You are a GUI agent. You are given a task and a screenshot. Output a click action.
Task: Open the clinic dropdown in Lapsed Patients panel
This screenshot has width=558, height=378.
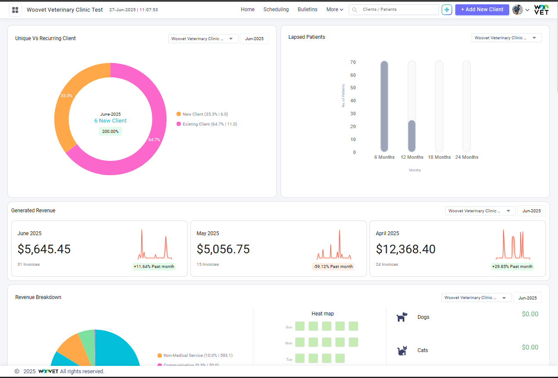click(x=506, y=38)
